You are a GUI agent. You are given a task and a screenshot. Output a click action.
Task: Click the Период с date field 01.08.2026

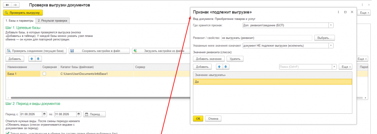(x=31, y=114)
